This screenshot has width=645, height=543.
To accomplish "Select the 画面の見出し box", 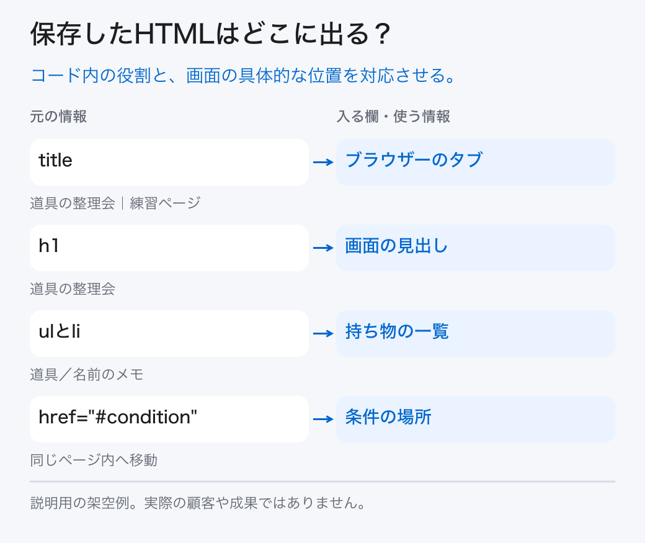I will (476, 248).
